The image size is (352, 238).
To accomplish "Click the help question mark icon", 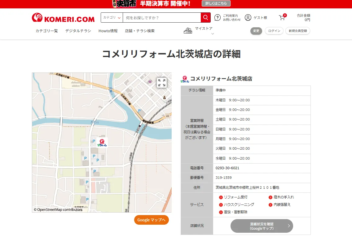I will tap(218, 18).
